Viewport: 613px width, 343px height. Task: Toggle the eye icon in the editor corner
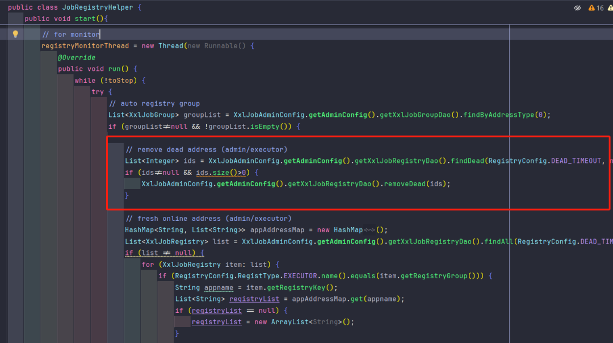click(577, 7)
